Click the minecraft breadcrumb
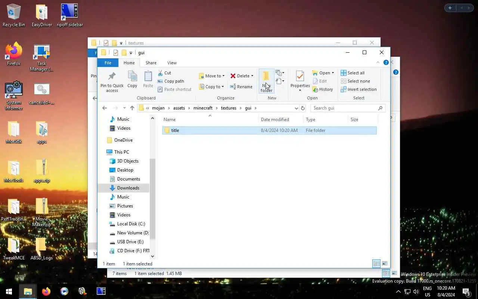 tap(203, 108)
